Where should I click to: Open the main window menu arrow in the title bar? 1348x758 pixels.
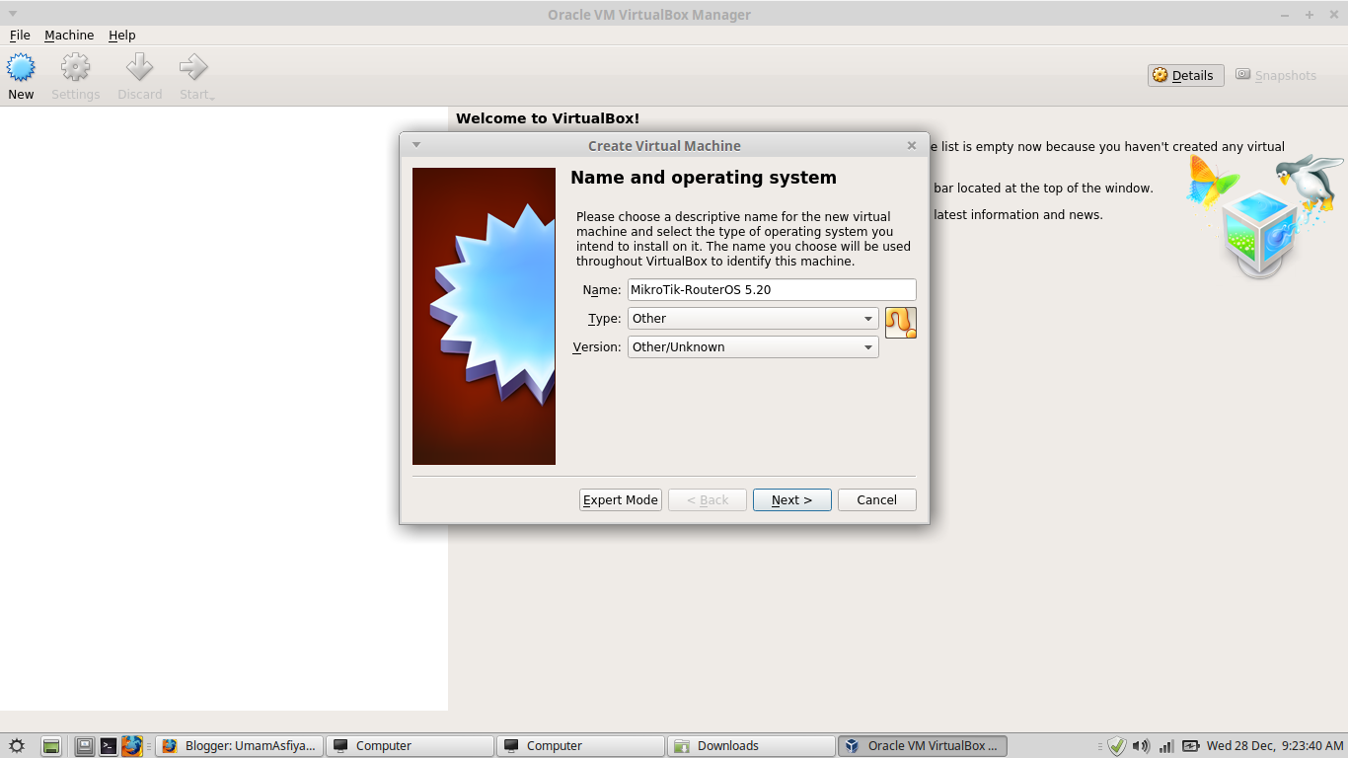click(x=13, y=15)
